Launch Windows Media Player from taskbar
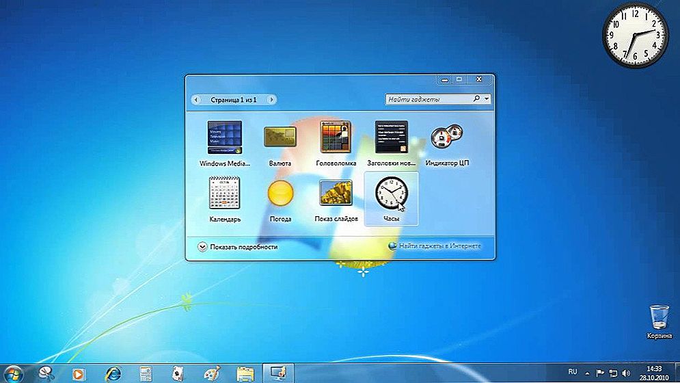Image resolution: width=680 pixels, height=383 pixels. (x=79, y=374)
